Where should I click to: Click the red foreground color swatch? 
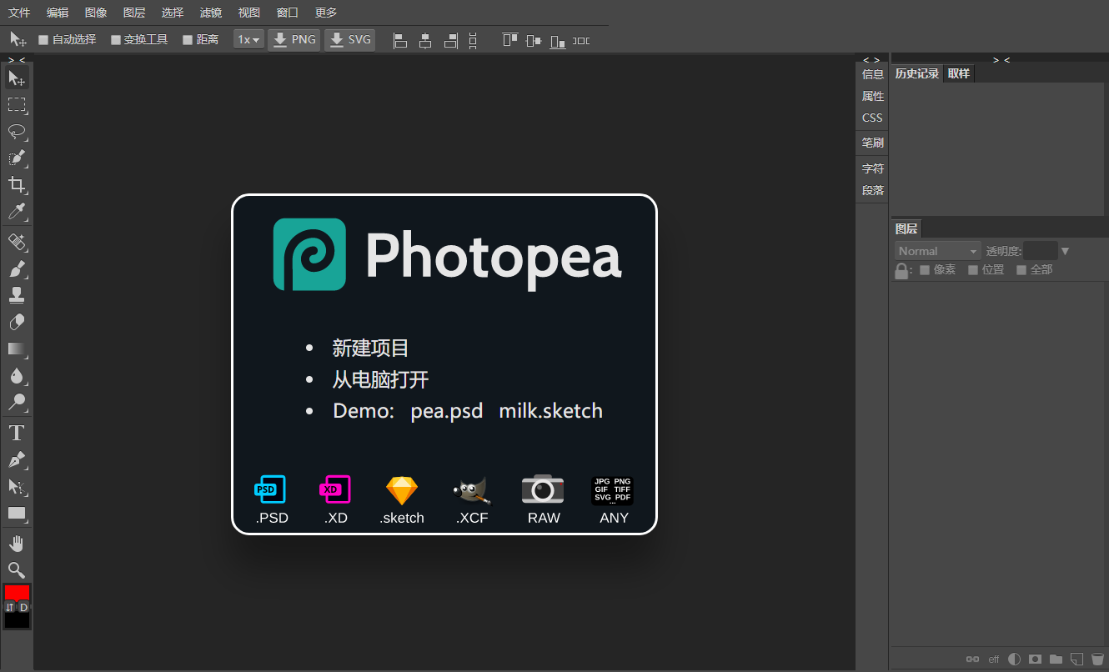(x=17, y=592)
